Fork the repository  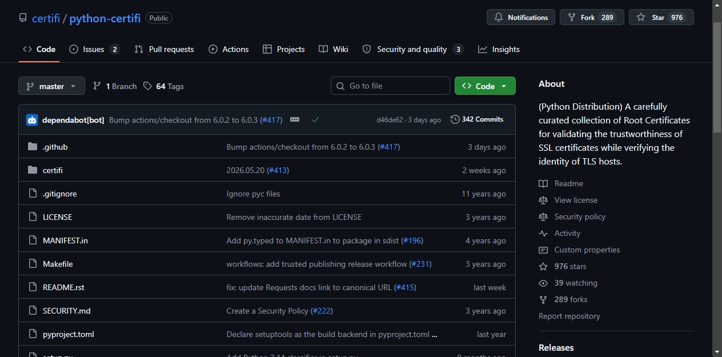(x=591, y=17)
